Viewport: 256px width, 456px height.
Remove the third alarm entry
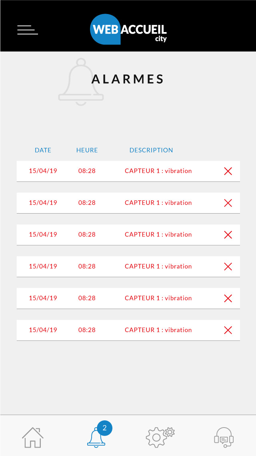(x=228, y=235)
